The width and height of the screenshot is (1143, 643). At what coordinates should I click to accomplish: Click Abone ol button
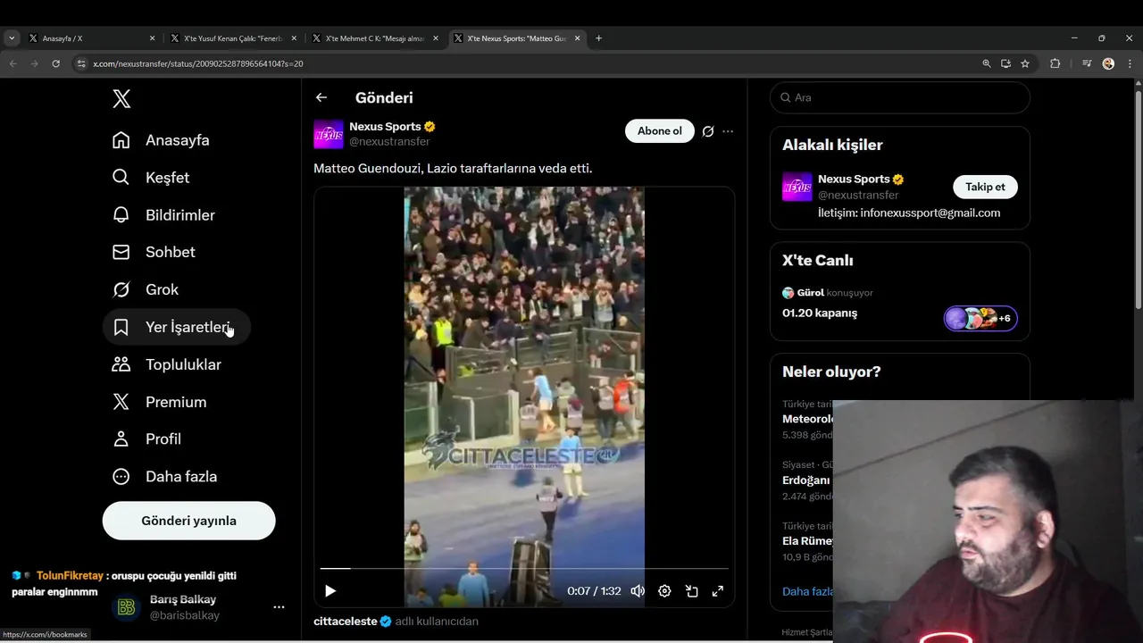[x=659, y=131]
